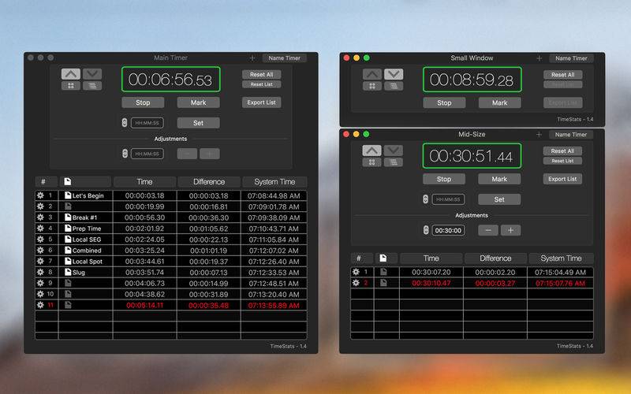This screenshot has width=631, height=394.
Task: Click Mark in Mid-Size window
Action: [x=499, y=179]
